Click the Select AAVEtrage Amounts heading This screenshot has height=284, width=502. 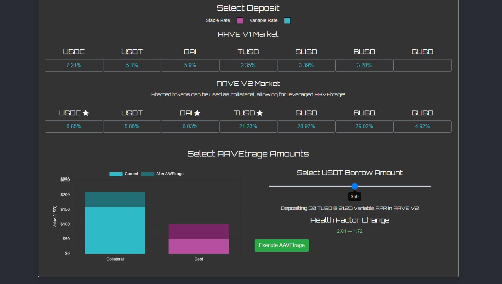tap(248, 154)
